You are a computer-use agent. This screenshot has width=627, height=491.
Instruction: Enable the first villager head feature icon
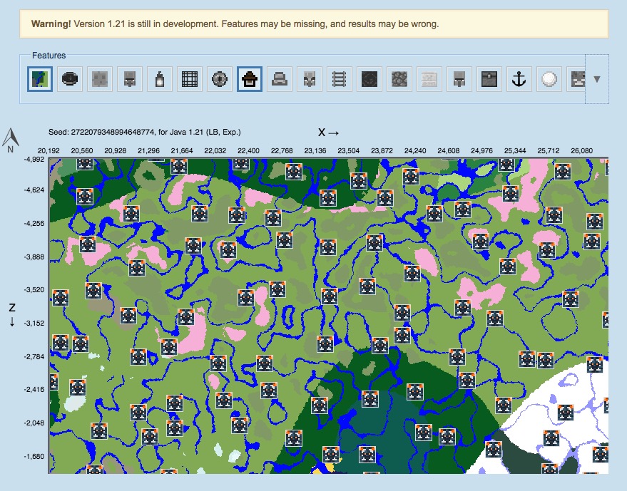pyautogui.click(x=130, y=79)
